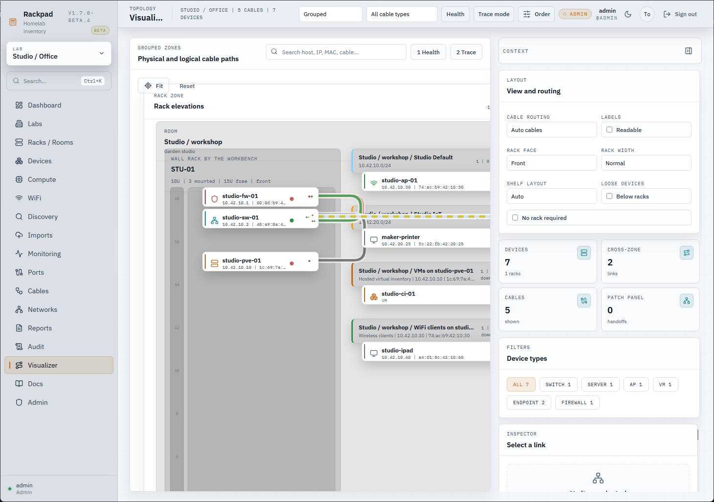Open the Rack width Normal dropdown
Image resolution: width=714 pixels, height=502 pixels.
(646, 163)
